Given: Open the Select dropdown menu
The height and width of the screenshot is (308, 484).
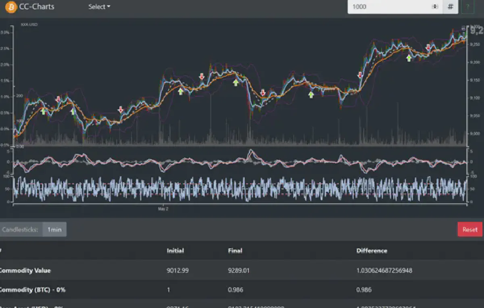Looking at the screenshot, I should tap(99, 7).
